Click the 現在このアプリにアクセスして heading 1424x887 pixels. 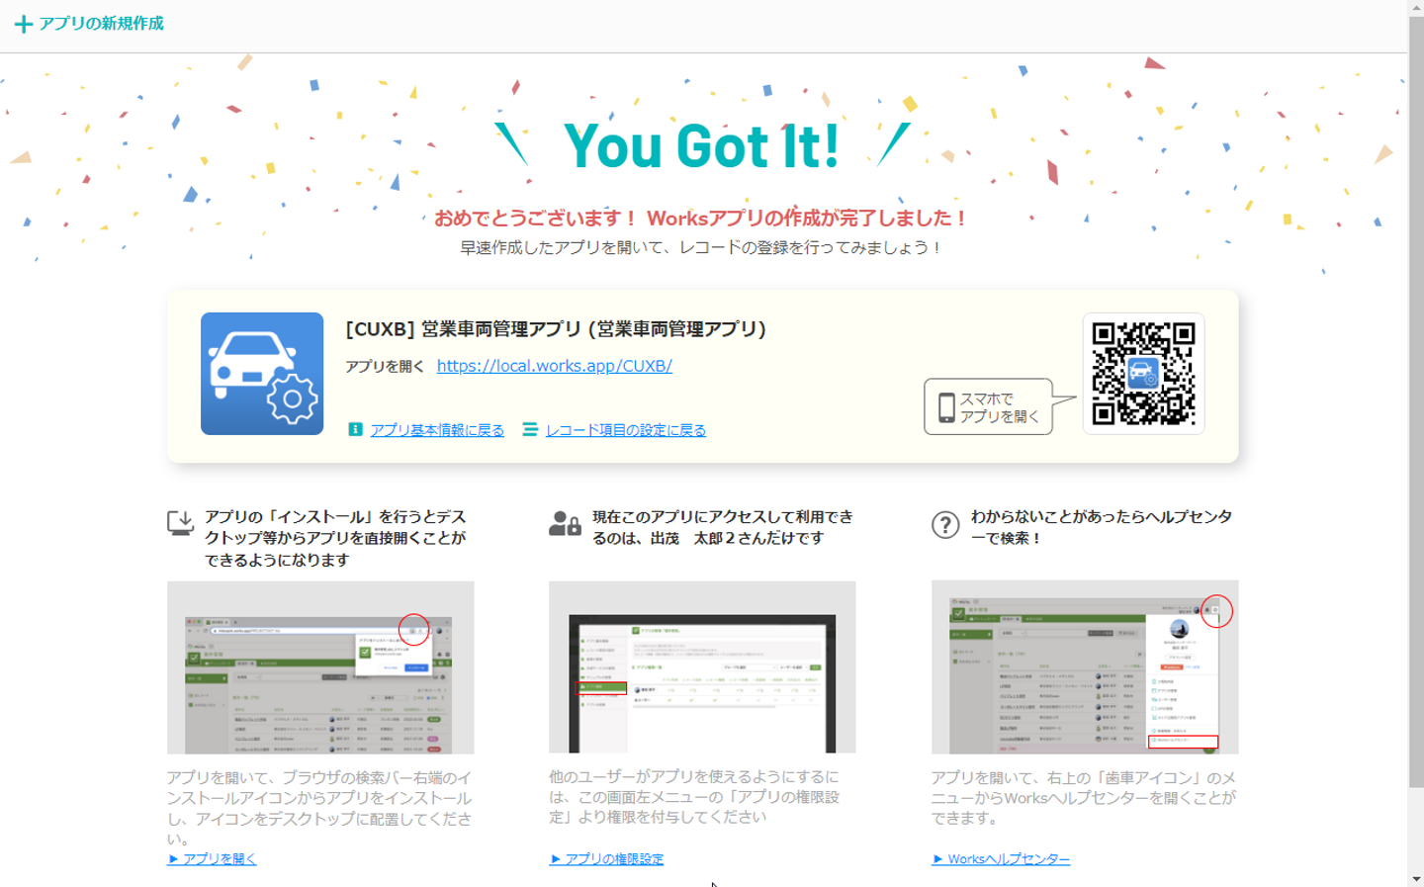[723, 527]
